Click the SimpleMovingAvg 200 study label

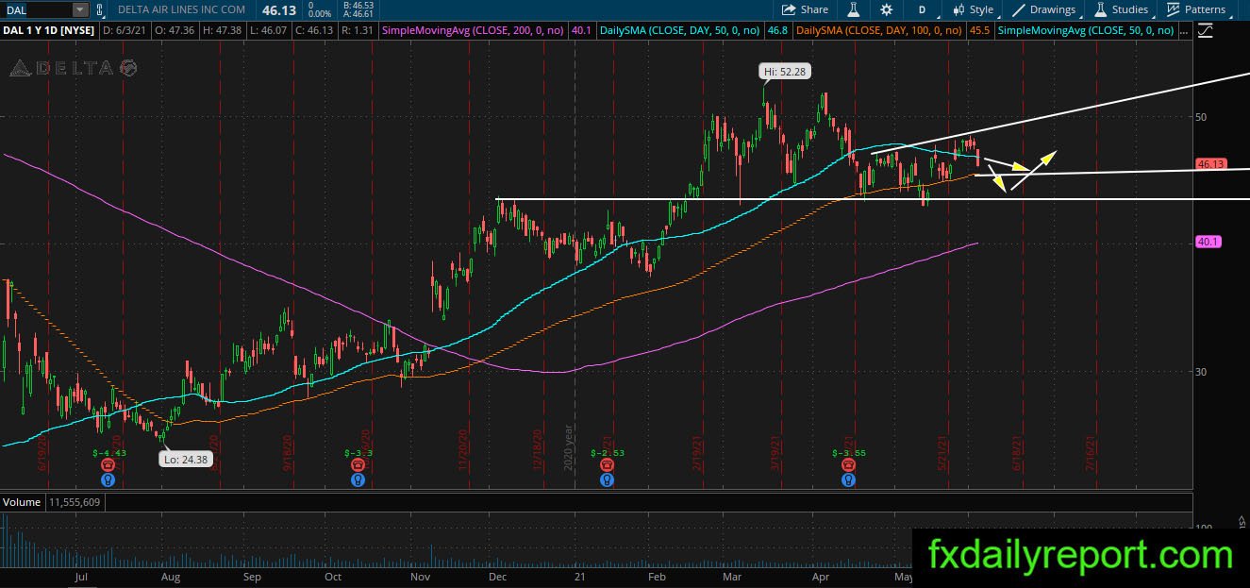[x=472, y=31]
